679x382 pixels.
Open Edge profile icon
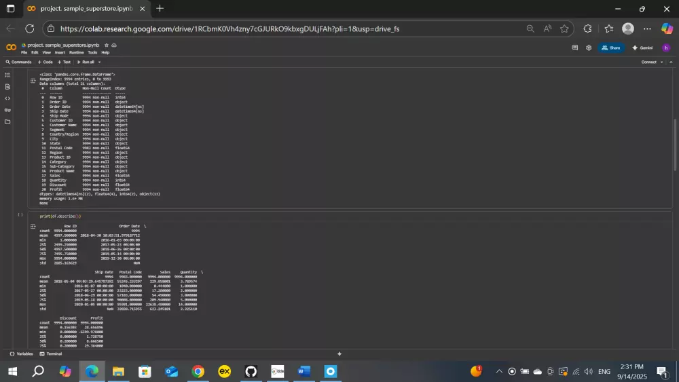click(x=628, y=28)
